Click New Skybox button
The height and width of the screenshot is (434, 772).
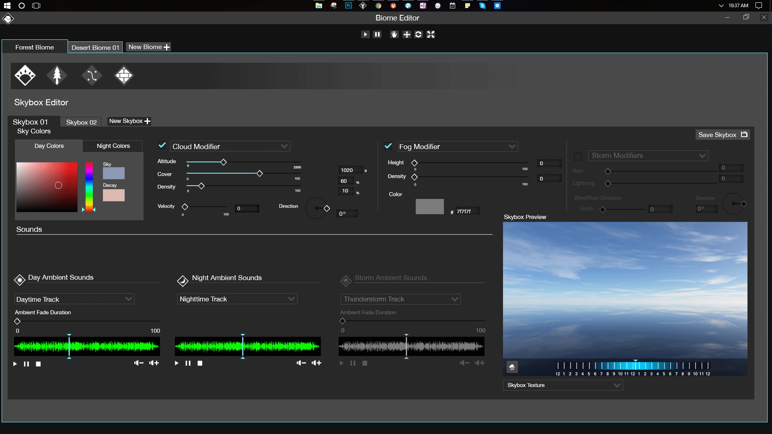[129, 121]
